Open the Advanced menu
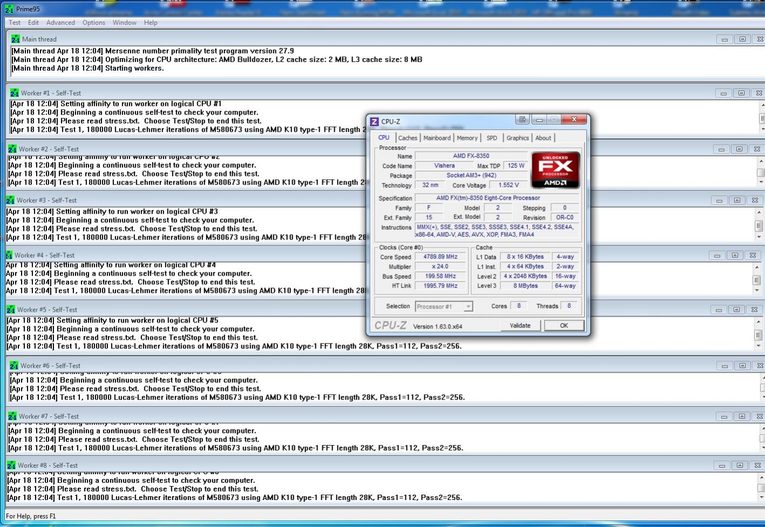This screenshot has width=765, height=527. coord(60,23)
